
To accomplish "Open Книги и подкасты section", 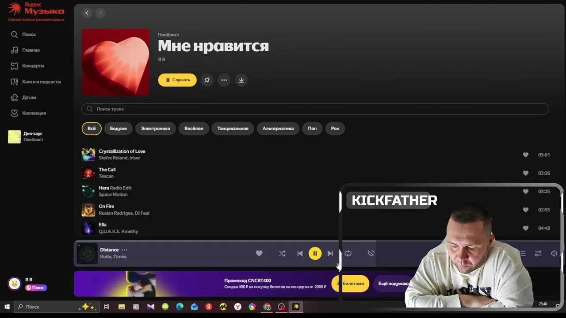I will [x=36, y=82].
